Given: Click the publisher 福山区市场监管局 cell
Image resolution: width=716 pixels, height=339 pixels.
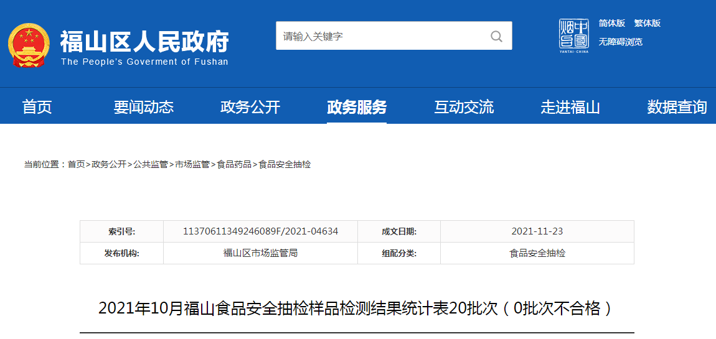Looking at the screenshot, I should coord(260,253).
